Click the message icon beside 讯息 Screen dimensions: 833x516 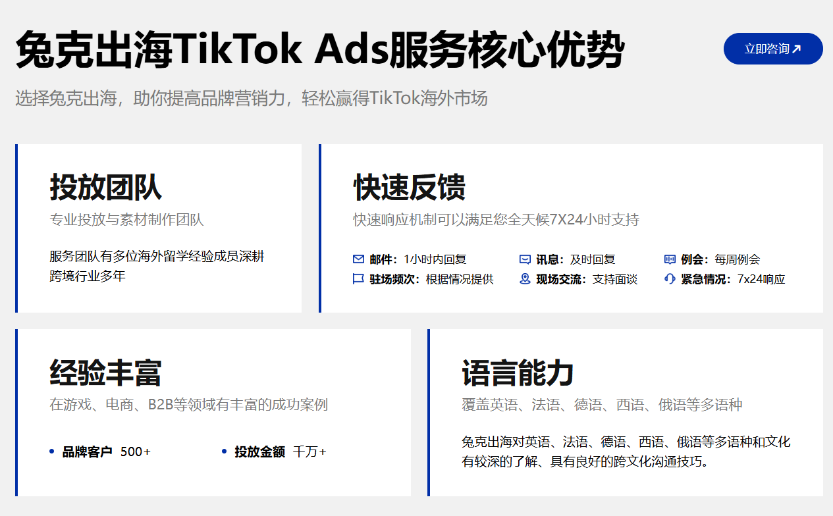pyautogui.click(x=525, y=259)
